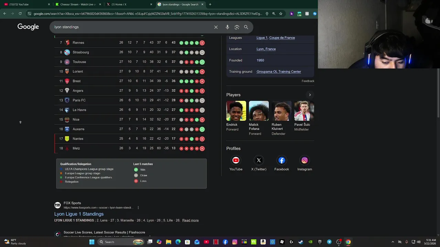The height and width of the screenshot is (247, 440).
Task: Select the Angers team name
Action: 78,91
